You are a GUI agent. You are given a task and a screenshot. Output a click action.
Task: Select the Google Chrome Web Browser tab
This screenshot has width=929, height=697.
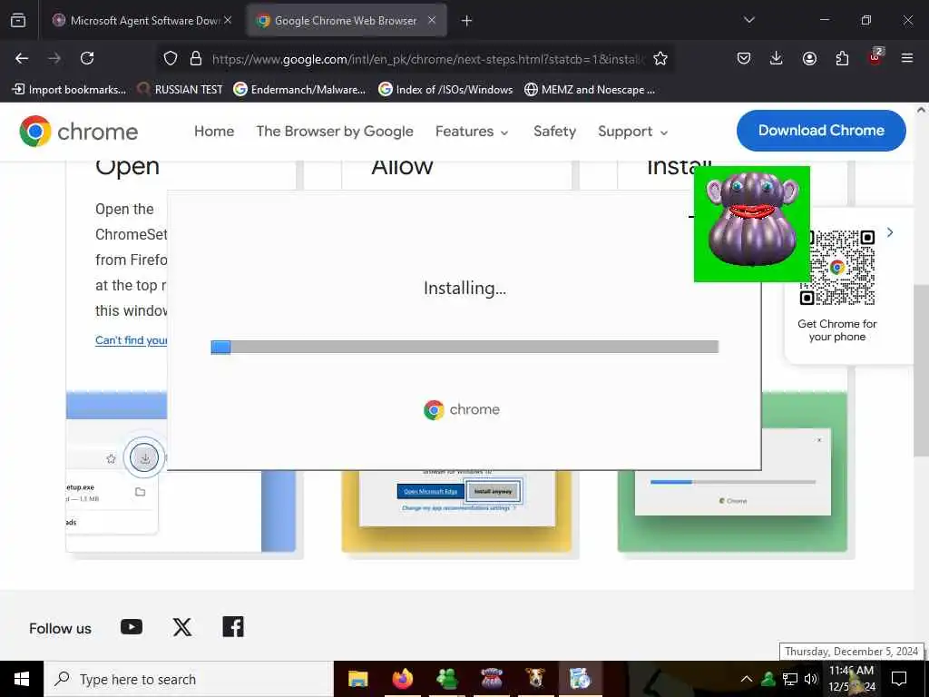pos(346,21)
